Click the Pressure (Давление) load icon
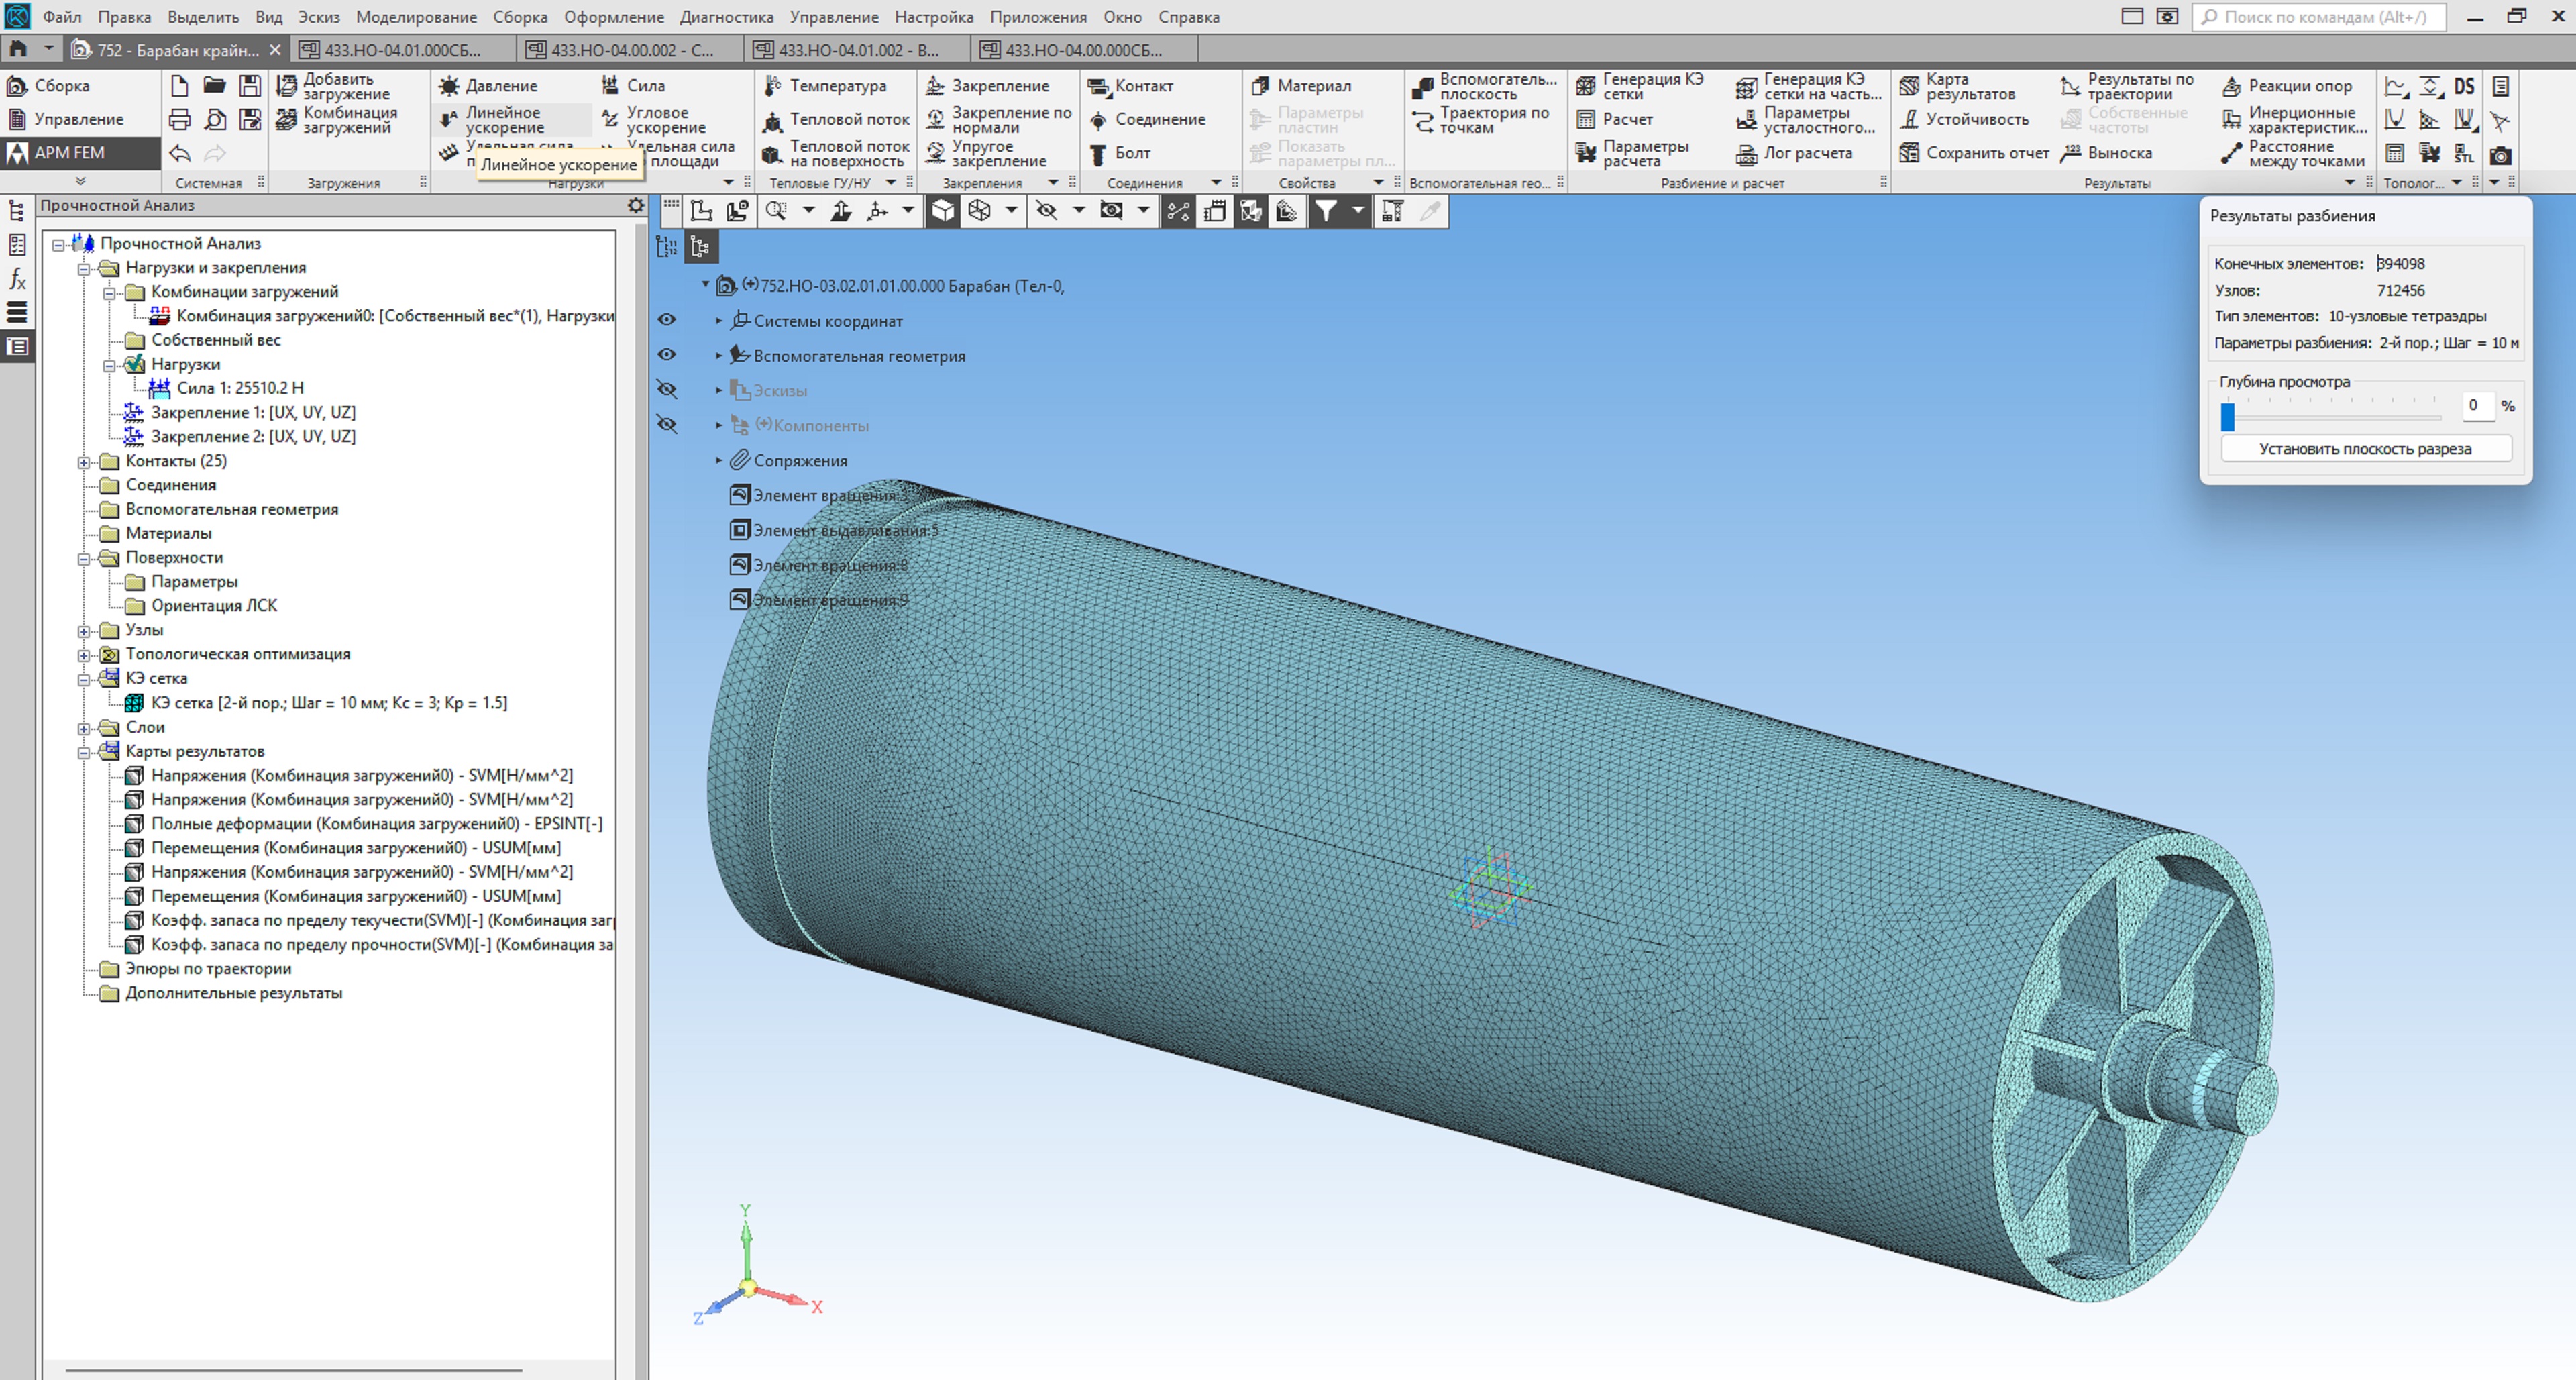2576x1380 pixels. pyautogui.click(x=450, y=86)
